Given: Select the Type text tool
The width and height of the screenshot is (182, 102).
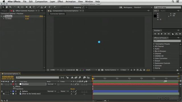Looking at the screenshot, I should (34, 7).
